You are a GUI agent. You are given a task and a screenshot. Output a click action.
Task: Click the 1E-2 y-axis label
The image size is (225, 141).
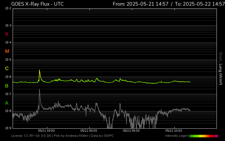point(8,8)
